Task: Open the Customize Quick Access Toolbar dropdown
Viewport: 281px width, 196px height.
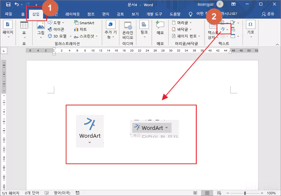Action: point(36,5)
